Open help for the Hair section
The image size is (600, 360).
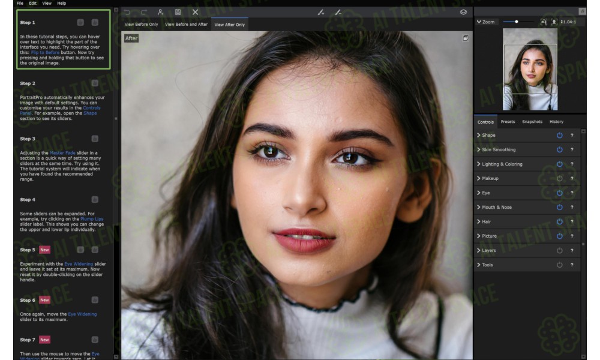[572, 222]
